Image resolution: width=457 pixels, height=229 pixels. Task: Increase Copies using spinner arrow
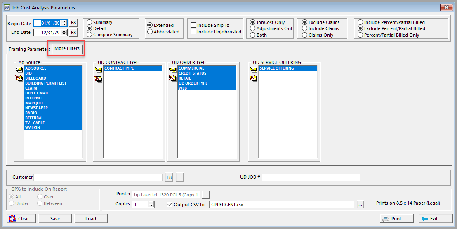coord(151,203)
